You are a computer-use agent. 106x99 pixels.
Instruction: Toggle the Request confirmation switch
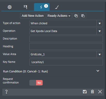pyautogui.click(x=36, y=83)
